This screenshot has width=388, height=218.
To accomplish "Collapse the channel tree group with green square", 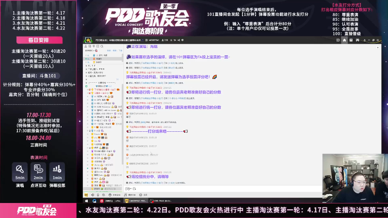I will pos(86,86).
